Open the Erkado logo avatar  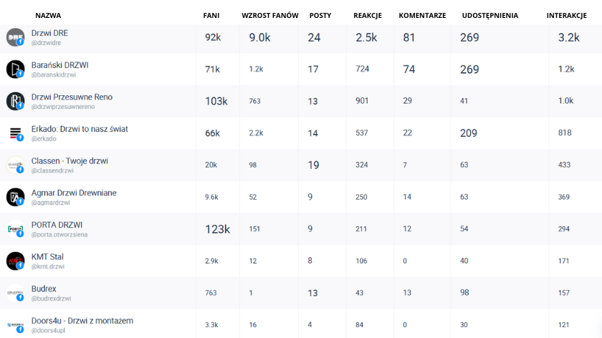15,133
